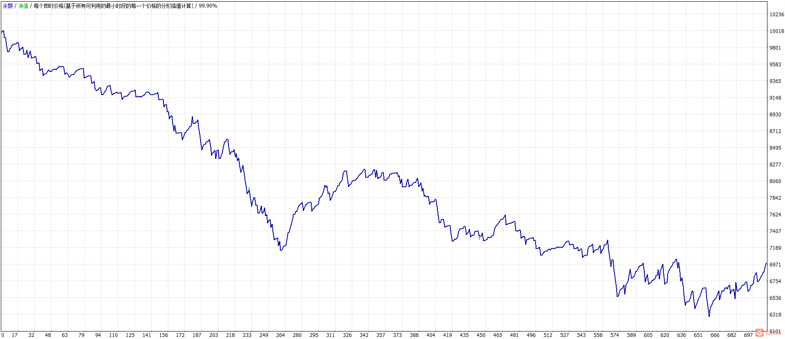Click the 6971 vertical axis value

pos(775,265)
